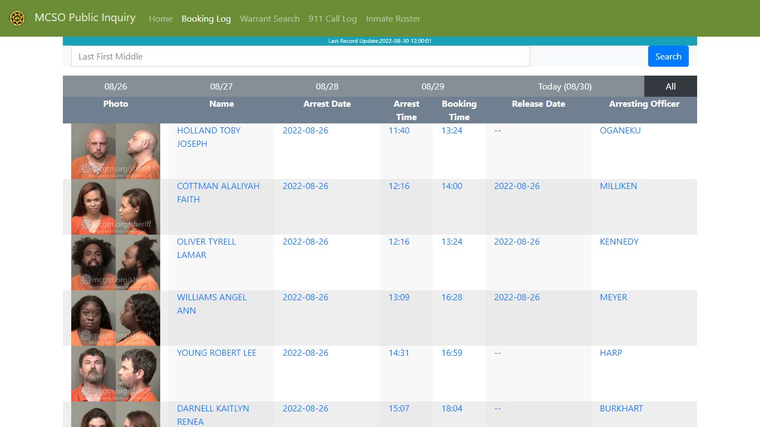Screen dimensions: 760x427
Task: Open the Warrant Search page
Action: [270, 18]
